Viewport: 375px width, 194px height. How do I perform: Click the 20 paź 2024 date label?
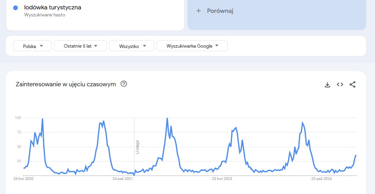[321, 178]
